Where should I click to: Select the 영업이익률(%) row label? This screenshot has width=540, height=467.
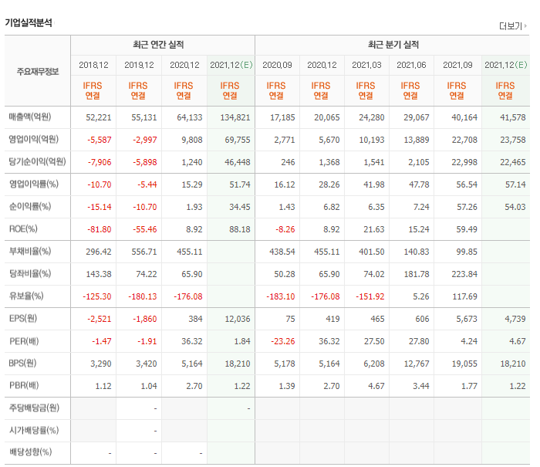pos(34,184)
